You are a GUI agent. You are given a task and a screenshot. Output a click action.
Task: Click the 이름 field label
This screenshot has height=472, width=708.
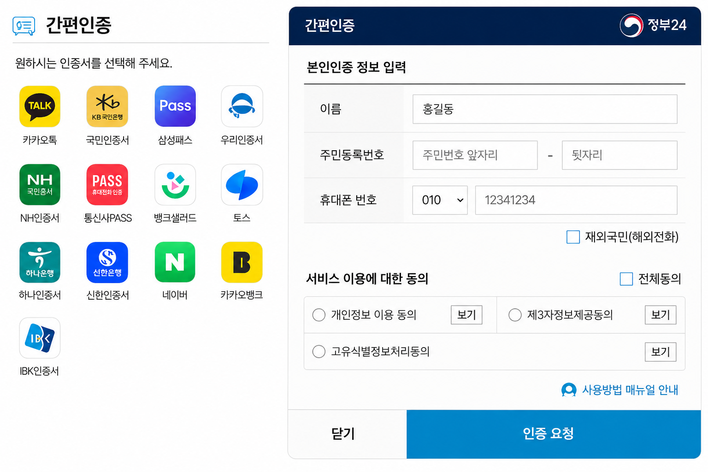[x=330, y=109]
